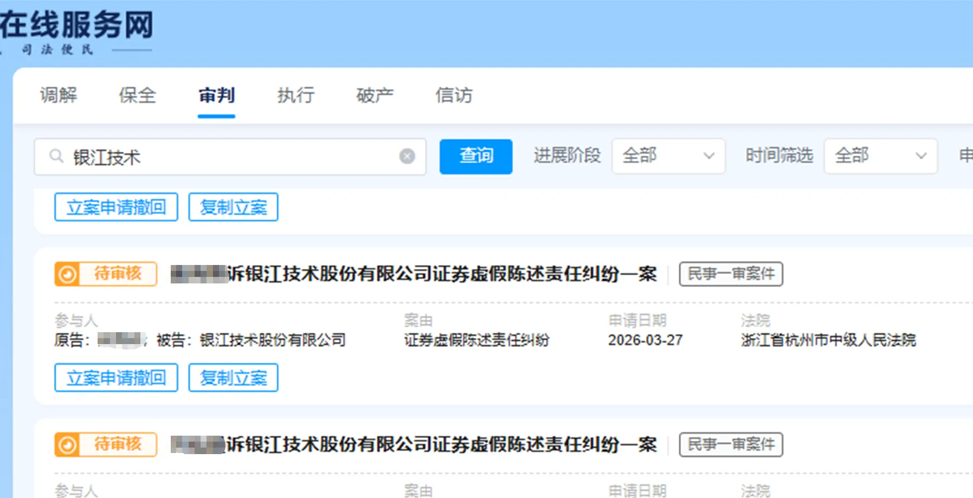The image size is (973, 498).
Task: Click 立案申请撤回 on the middle case
Action: (x=115, y=378)
